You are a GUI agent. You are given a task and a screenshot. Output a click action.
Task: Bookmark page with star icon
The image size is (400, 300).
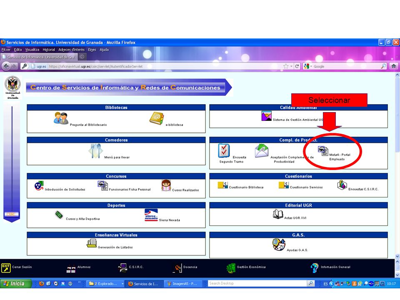(x=286, y=66)
